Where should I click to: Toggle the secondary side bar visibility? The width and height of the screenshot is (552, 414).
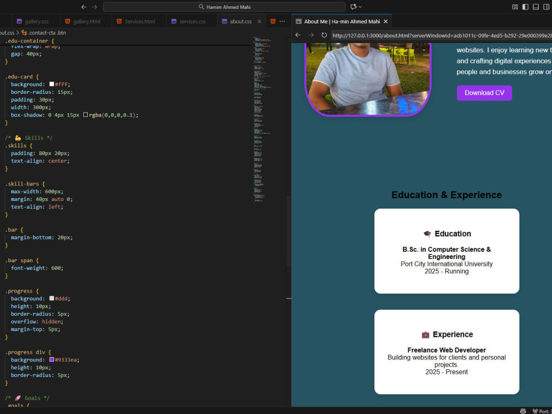546,7
